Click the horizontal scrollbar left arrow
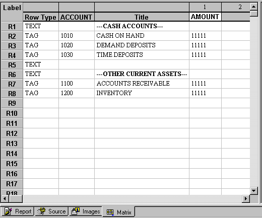The height and width of the screenshot is (218, 262). click(5, 199)
